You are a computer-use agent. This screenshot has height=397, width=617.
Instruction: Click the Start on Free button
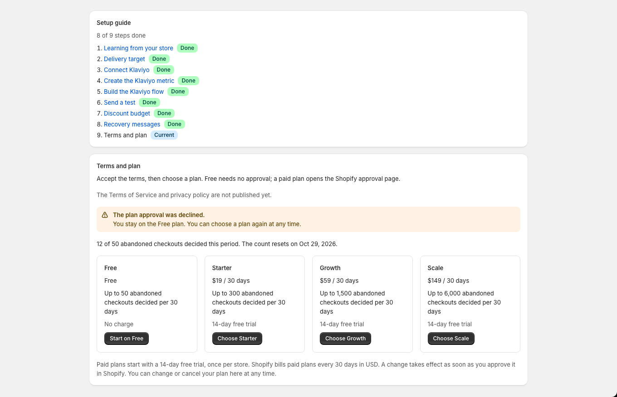coord(127,339)
